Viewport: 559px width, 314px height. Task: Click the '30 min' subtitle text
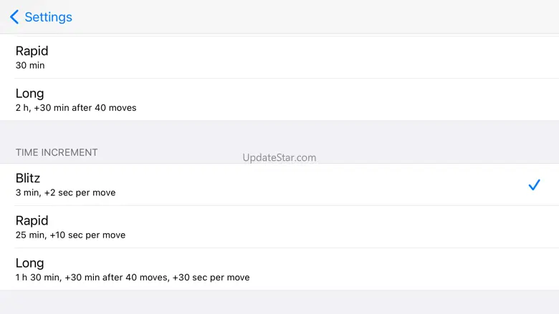pos(30,65)
